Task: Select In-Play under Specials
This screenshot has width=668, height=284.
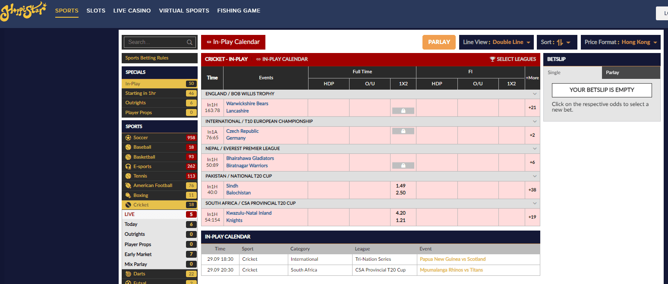Action: [159, 84]
